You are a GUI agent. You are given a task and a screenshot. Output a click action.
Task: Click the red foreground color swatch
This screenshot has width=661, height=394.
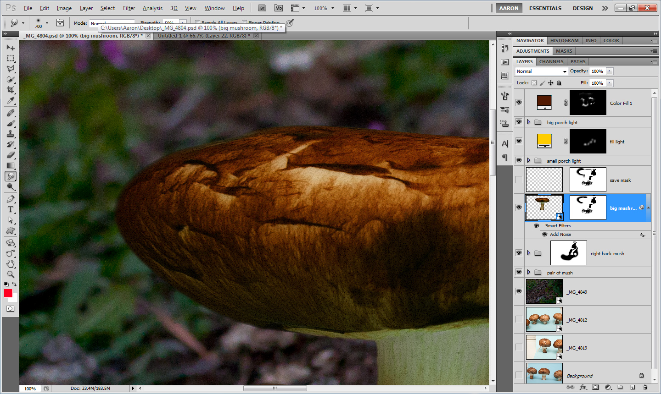pos(8,293)
